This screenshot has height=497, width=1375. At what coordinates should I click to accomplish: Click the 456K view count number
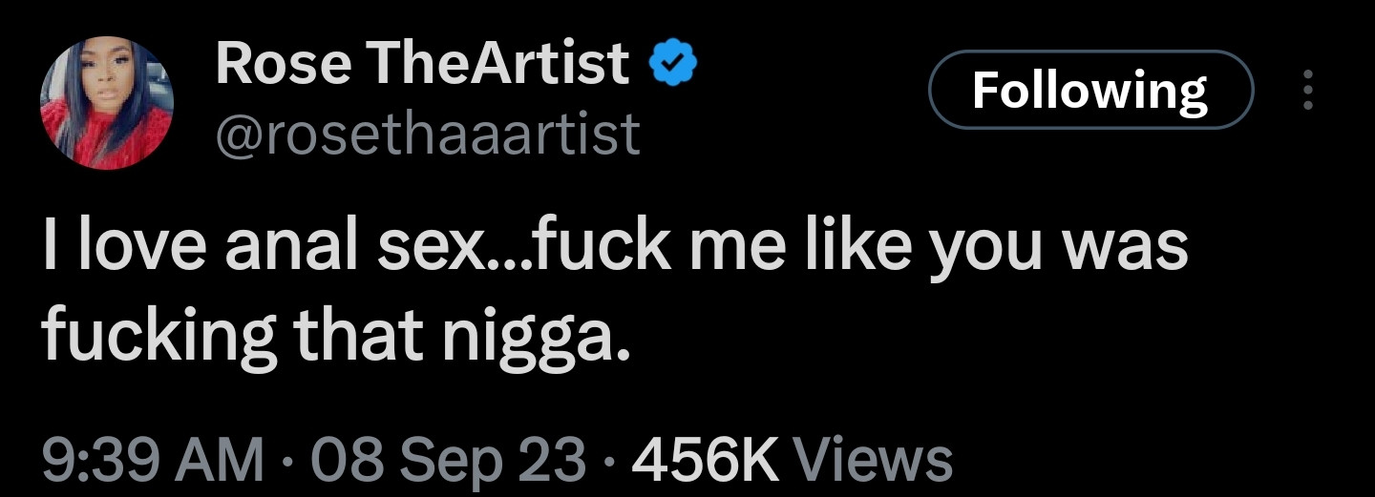point(702,459)
